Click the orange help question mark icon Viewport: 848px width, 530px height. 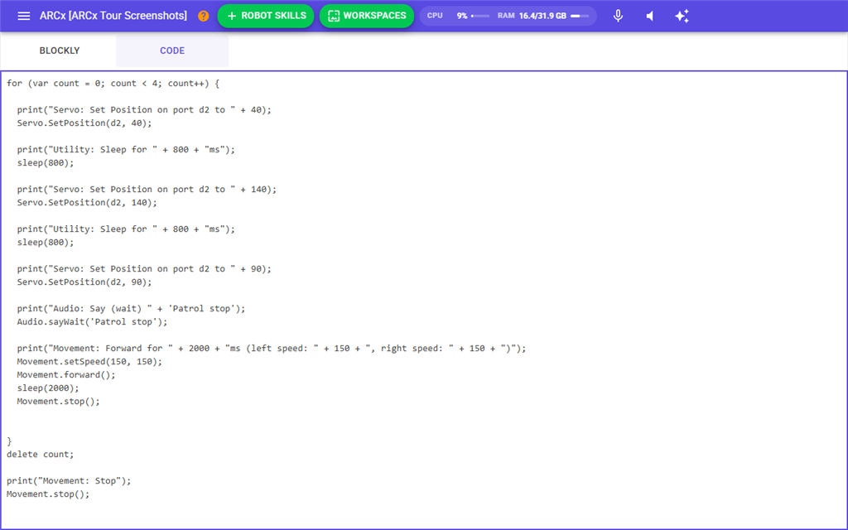204,16
